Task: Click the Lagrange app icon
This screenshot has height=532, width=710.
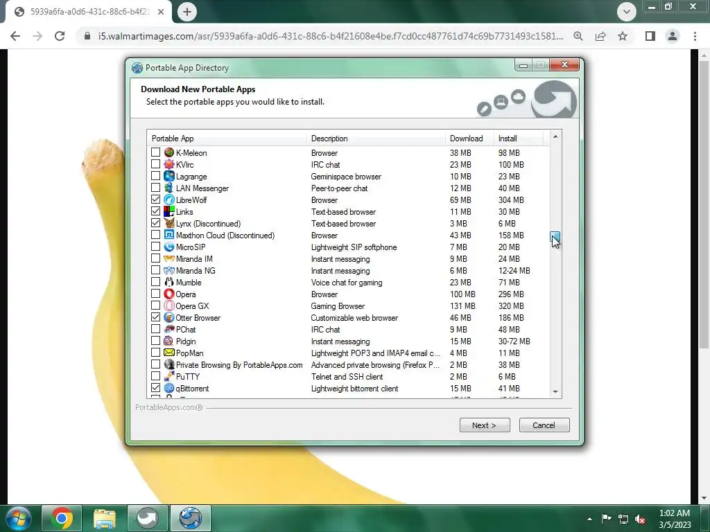Action: tap(169, 176)
